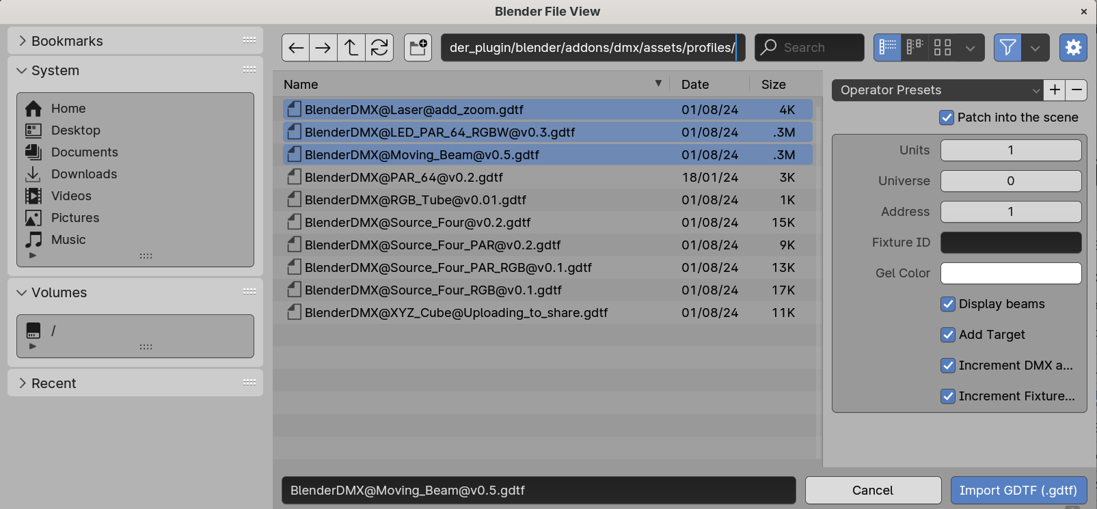Click Import GDTF (.gdtf) button
Image resolution: width=1097 pixels, height=509 pixels.
coord(1018,490)
